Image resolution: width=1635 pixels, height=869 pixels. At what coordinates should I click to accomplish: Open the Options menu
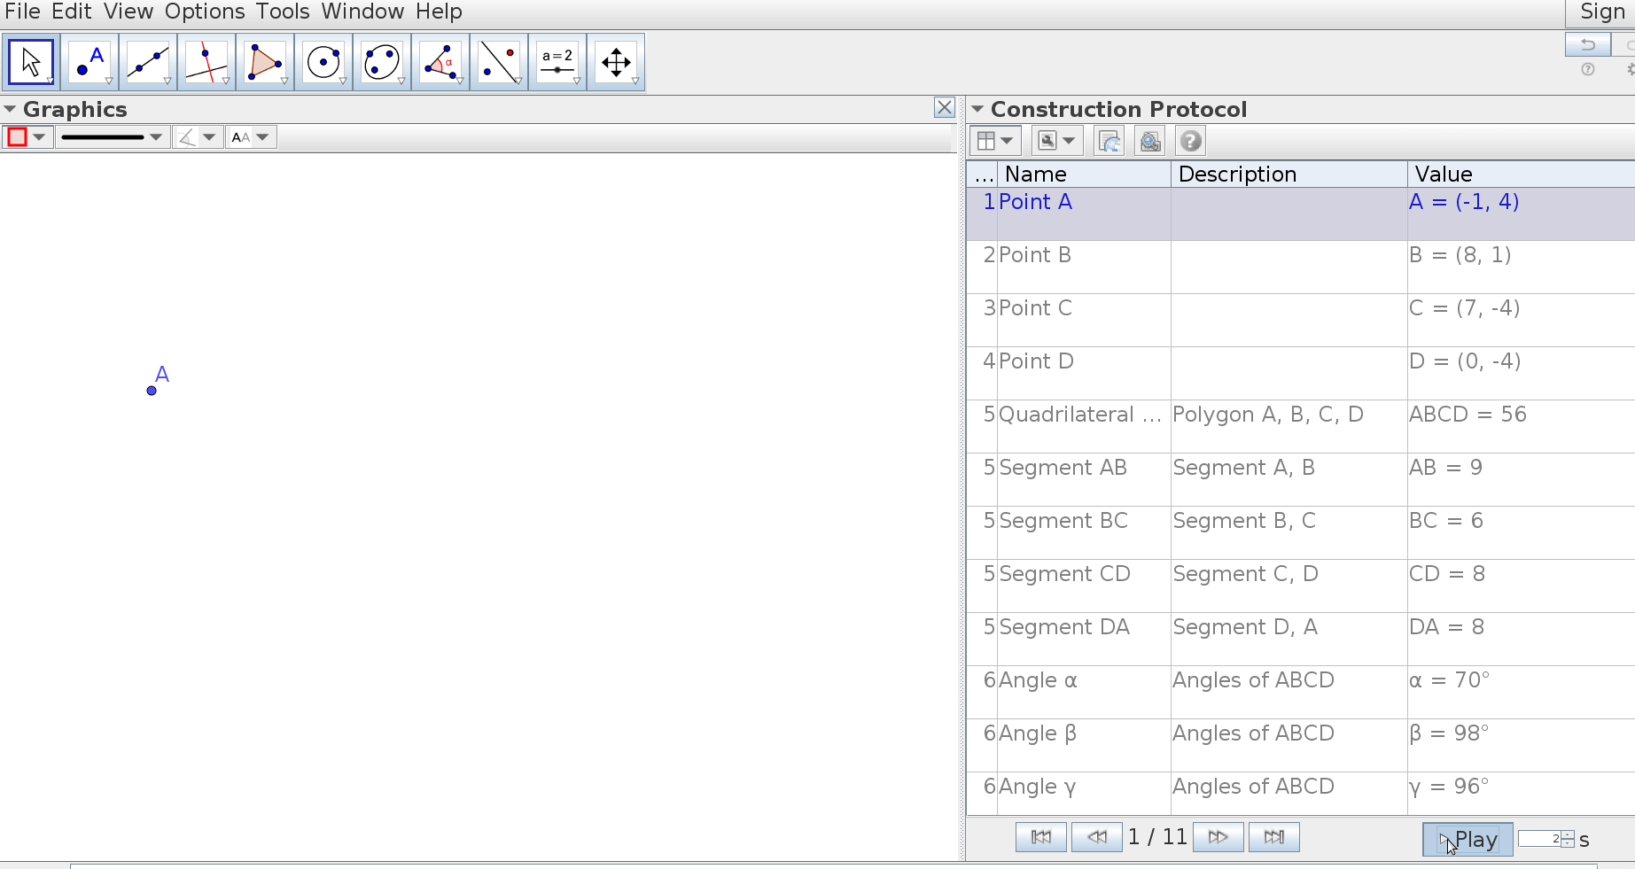[205, 12]
